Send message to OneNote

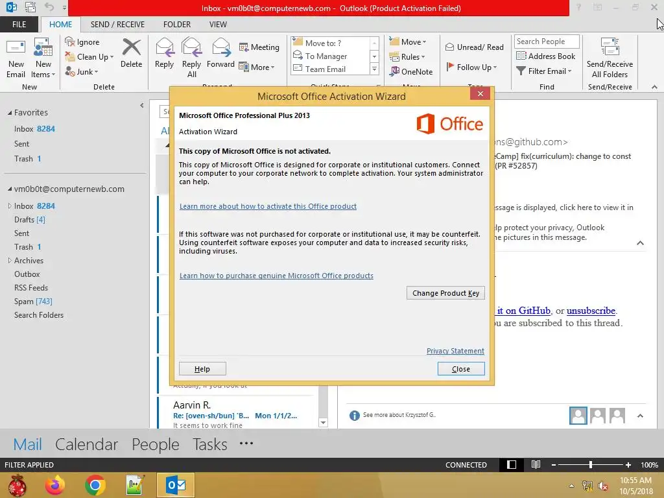point(410,71)
